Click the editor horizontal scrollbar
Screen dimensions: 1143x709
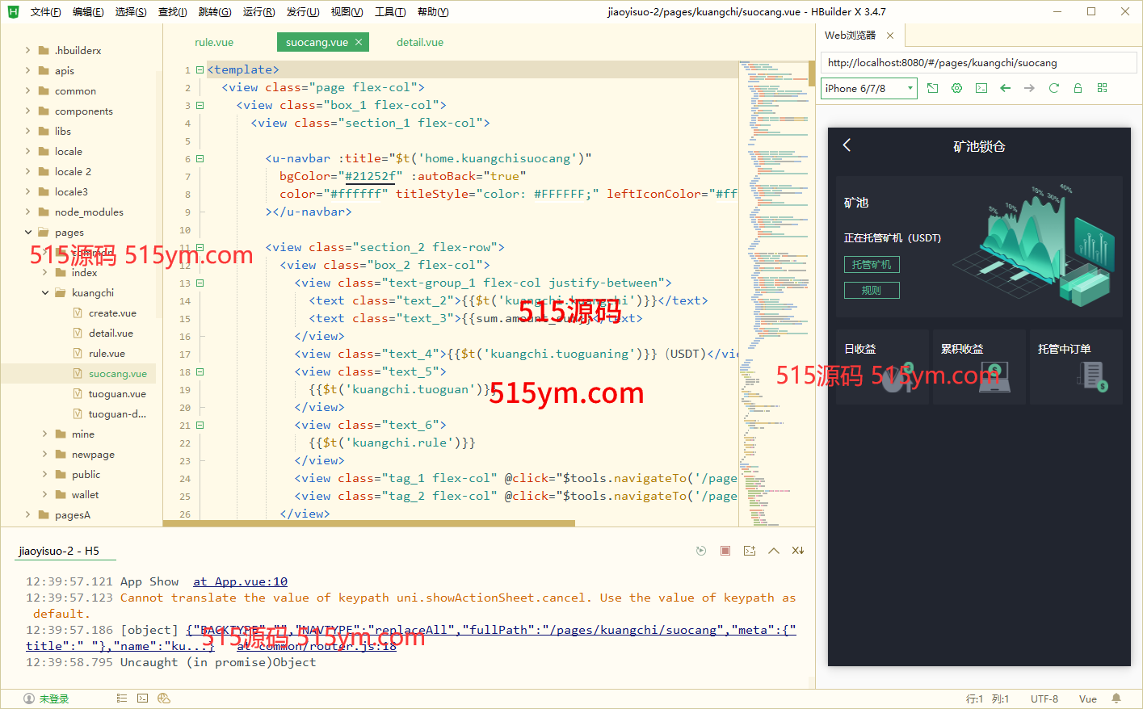[368, 523]
